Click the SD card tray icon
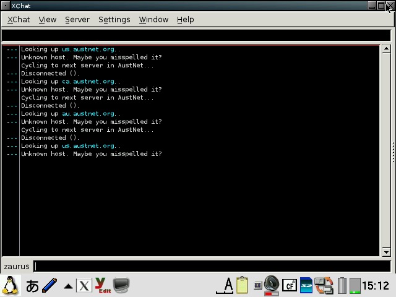The width and height of the screenshot is (396, 297). 306,285
